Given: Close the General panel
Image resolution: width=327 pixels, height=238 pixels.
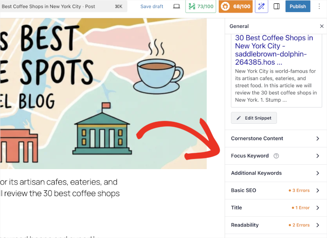Looking at the screenshot, I should pyautogui.click(x=322, y=26).
